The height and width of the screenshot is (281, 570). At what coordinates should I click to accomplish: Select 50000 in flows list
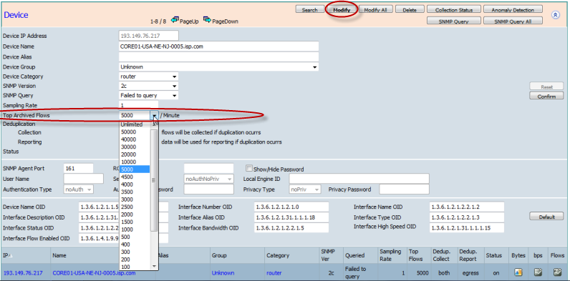(x=135, y=132)
